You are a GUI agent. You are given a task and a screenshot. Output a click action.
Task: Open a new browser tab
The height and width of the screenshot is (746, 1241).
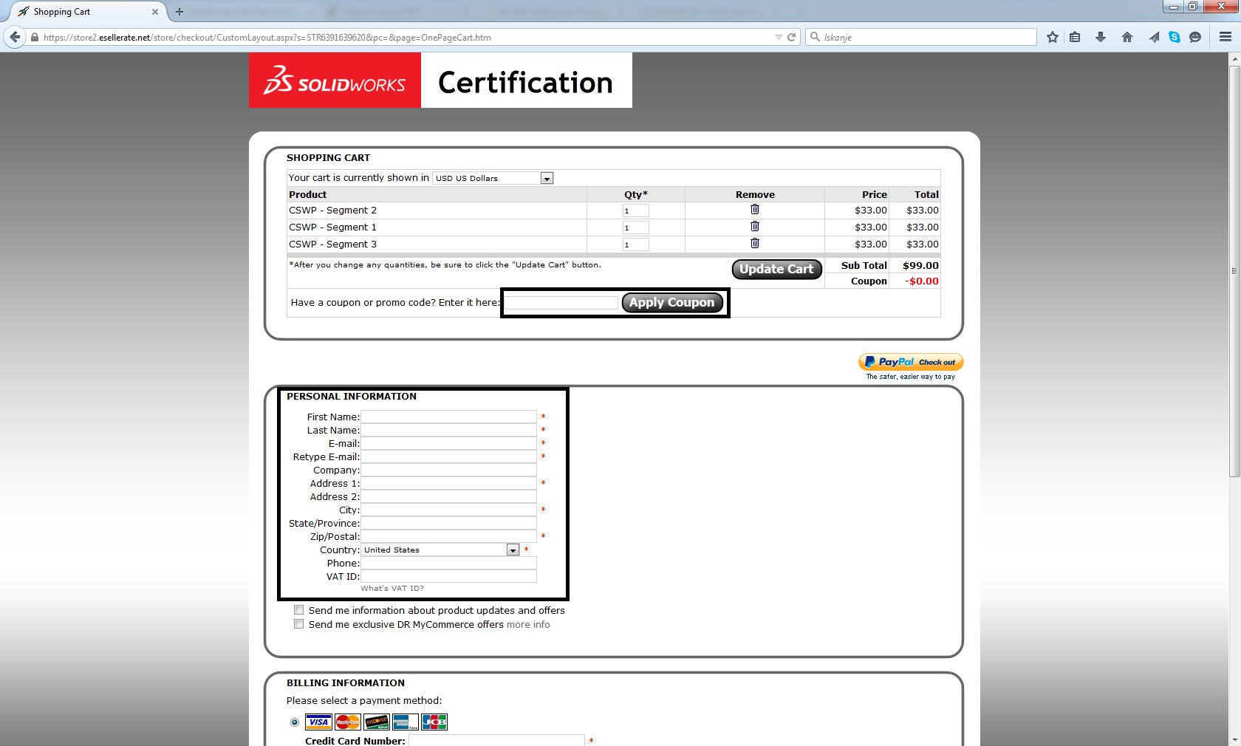(x=179, y=12)
